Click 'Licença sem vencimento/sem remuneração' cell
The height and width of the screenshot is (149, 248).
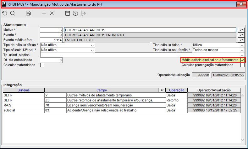click(116, 105)
